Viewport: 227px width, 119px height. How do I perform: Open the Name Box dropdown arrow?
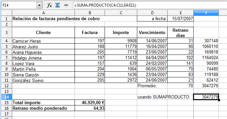(39, 5)
